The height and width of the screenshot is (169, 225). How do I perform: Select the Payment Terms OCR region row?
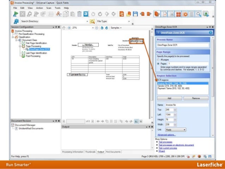click(x=183, y=89)
